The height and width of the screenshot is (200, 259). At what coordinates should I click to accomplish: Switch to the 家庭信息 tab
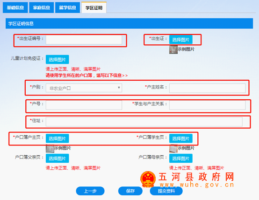pyautogui.click(x=42, y=7)
